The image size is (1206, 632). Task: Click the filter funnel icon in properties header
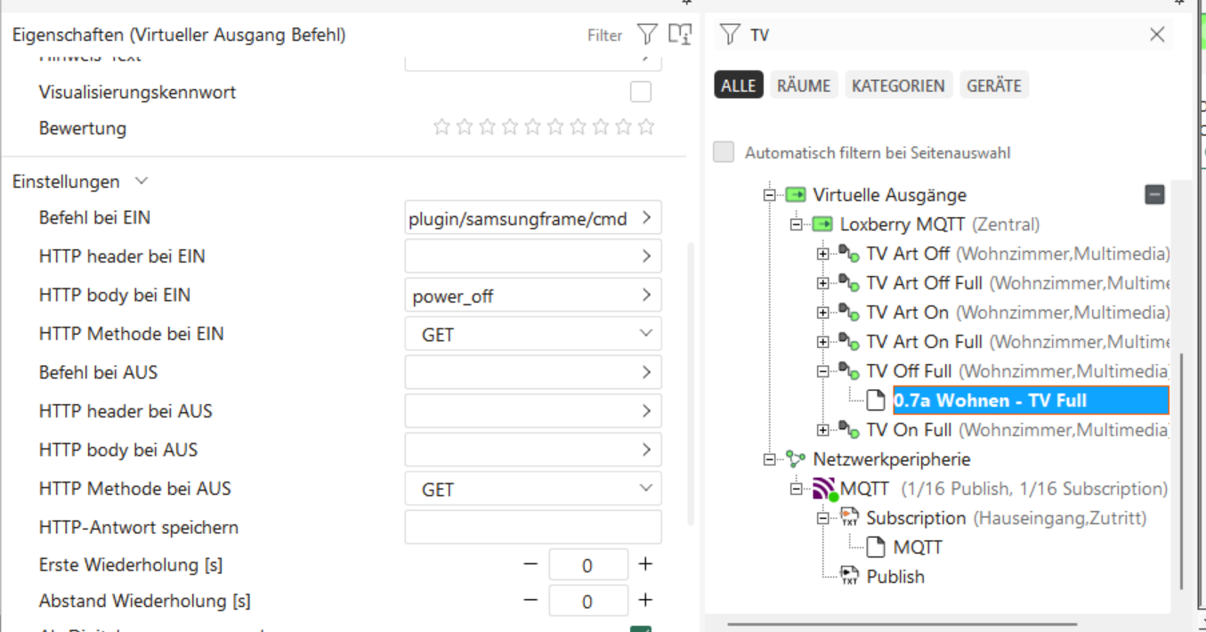pyautogui.click(x=647, y=35)
